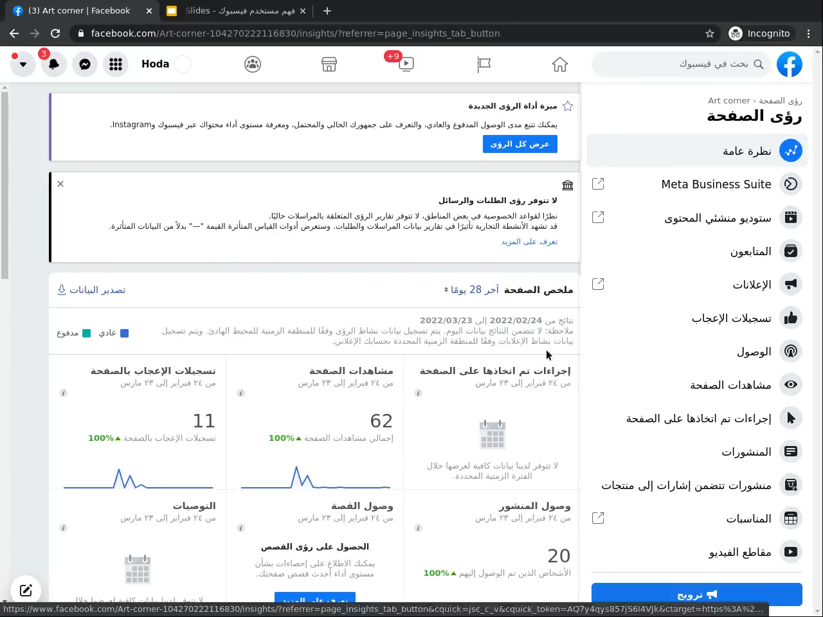Click the 20 post reach total

point(559,556)
